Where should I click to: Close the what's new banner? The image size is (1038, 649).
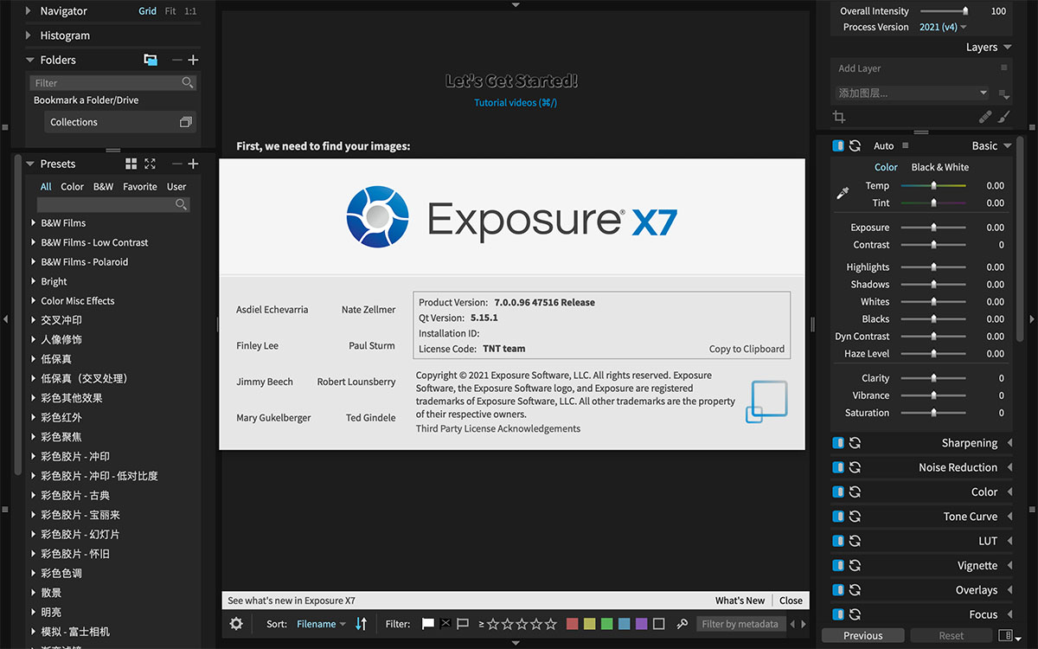pos(791,601)
